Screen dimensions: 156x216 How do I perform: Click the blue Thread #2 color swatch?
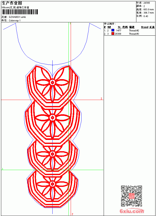113,30
